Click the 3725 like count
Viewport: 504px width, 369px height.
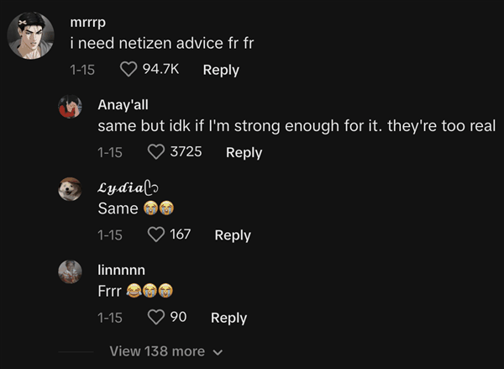[x=186, y=152]
